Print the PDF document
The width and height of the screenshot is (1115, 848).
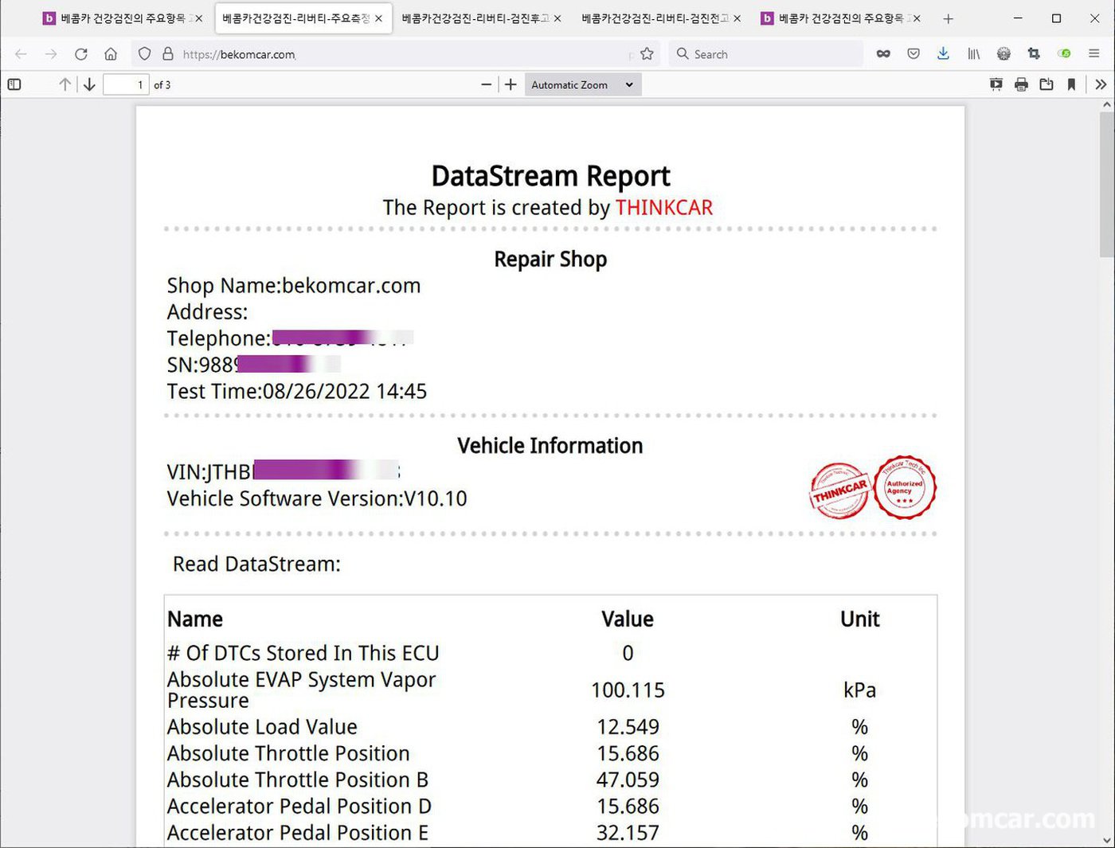coord(1021,84)
